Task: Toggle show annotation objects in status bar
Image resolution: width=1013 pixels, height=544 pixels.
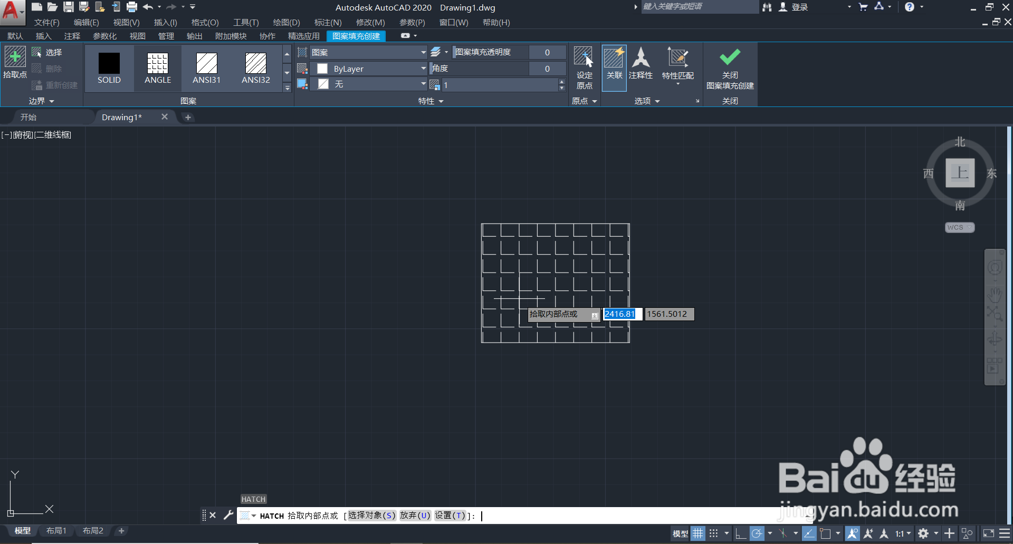Action: click(853, 533)
